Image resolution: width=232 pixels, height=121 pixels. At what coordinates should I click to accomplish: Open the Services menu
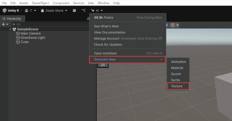78,3
